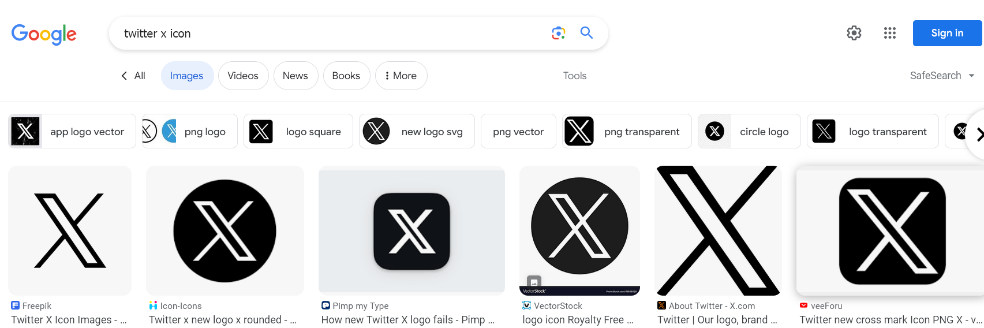Switch to the Videos tab
The width and height of the screenshot is (984, 328).
tap(243, 76)
